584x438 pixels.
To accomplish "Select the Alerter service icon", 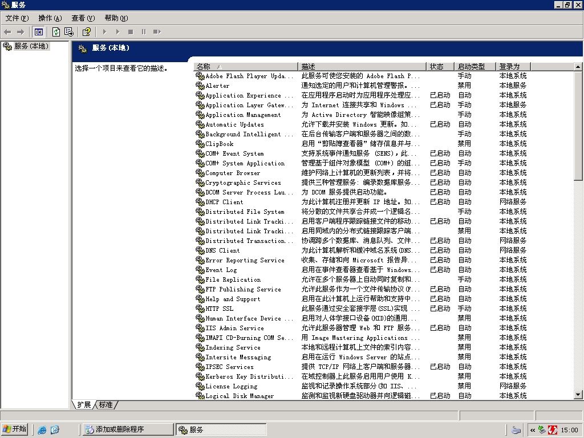I will 200,86.
